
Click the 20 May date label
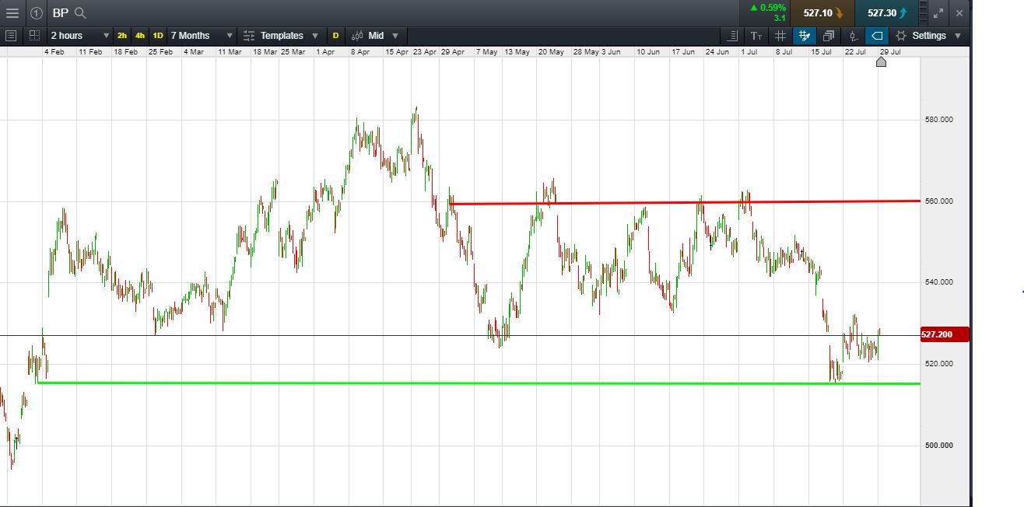pyautogui.click(x=551, y=51)
